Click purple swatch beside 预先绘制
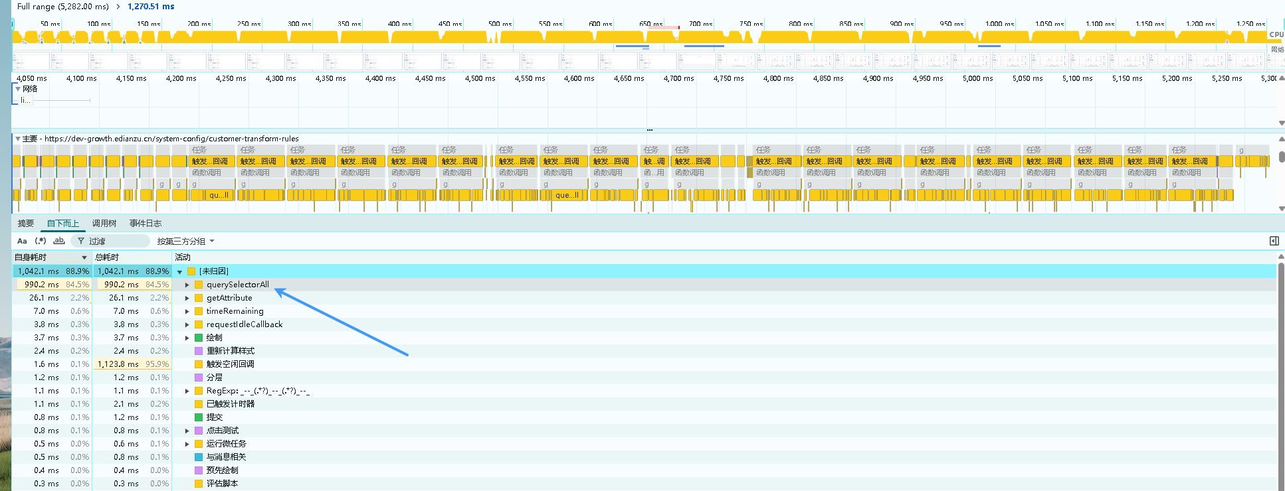1285x491 pixels. click(x=199, y=470)
